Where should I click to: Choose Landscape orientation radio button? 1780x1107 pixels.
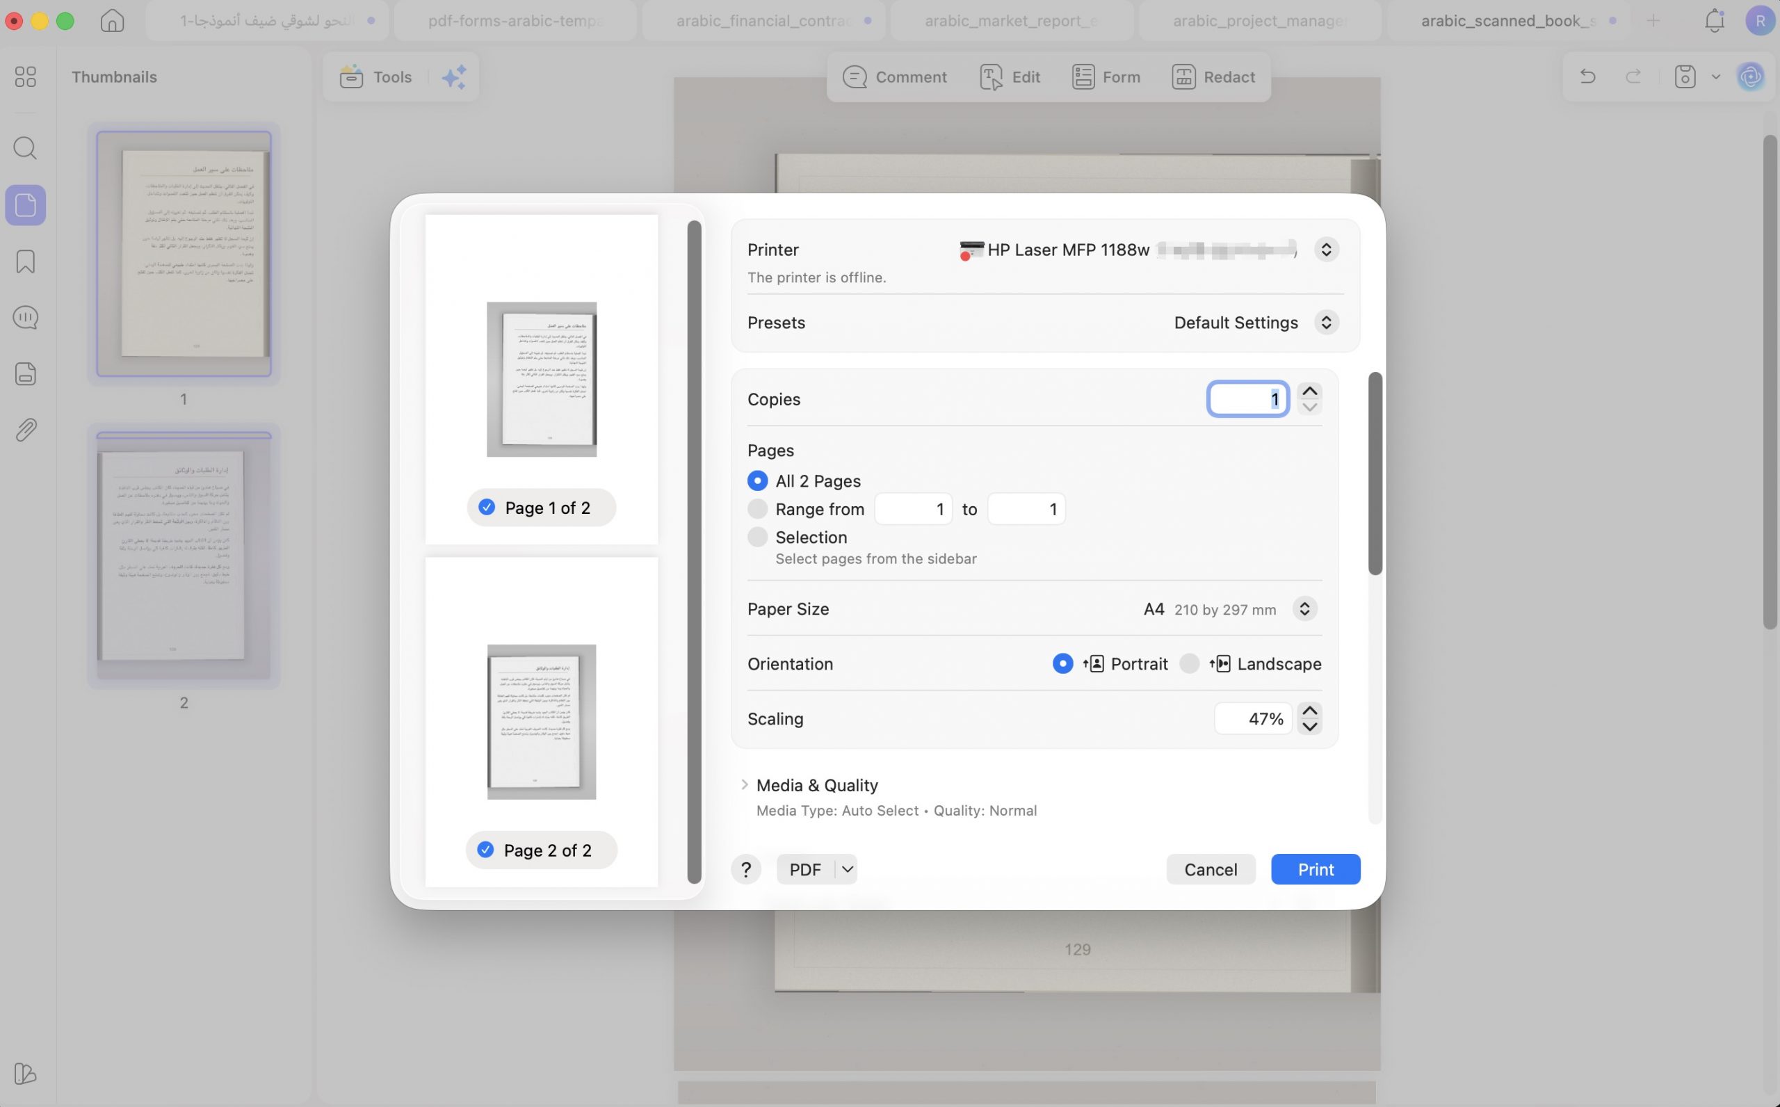1190,663
